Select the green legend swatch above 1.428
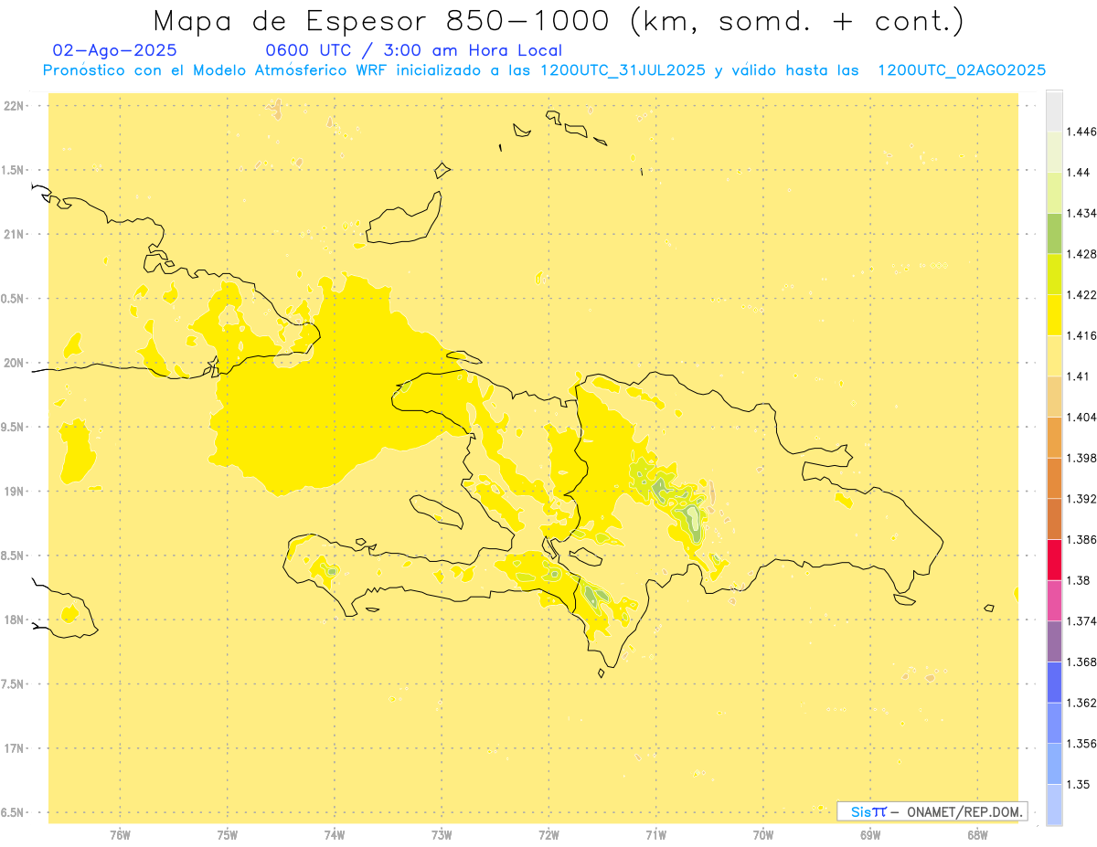The image size is (1097, 847). 1054,233
